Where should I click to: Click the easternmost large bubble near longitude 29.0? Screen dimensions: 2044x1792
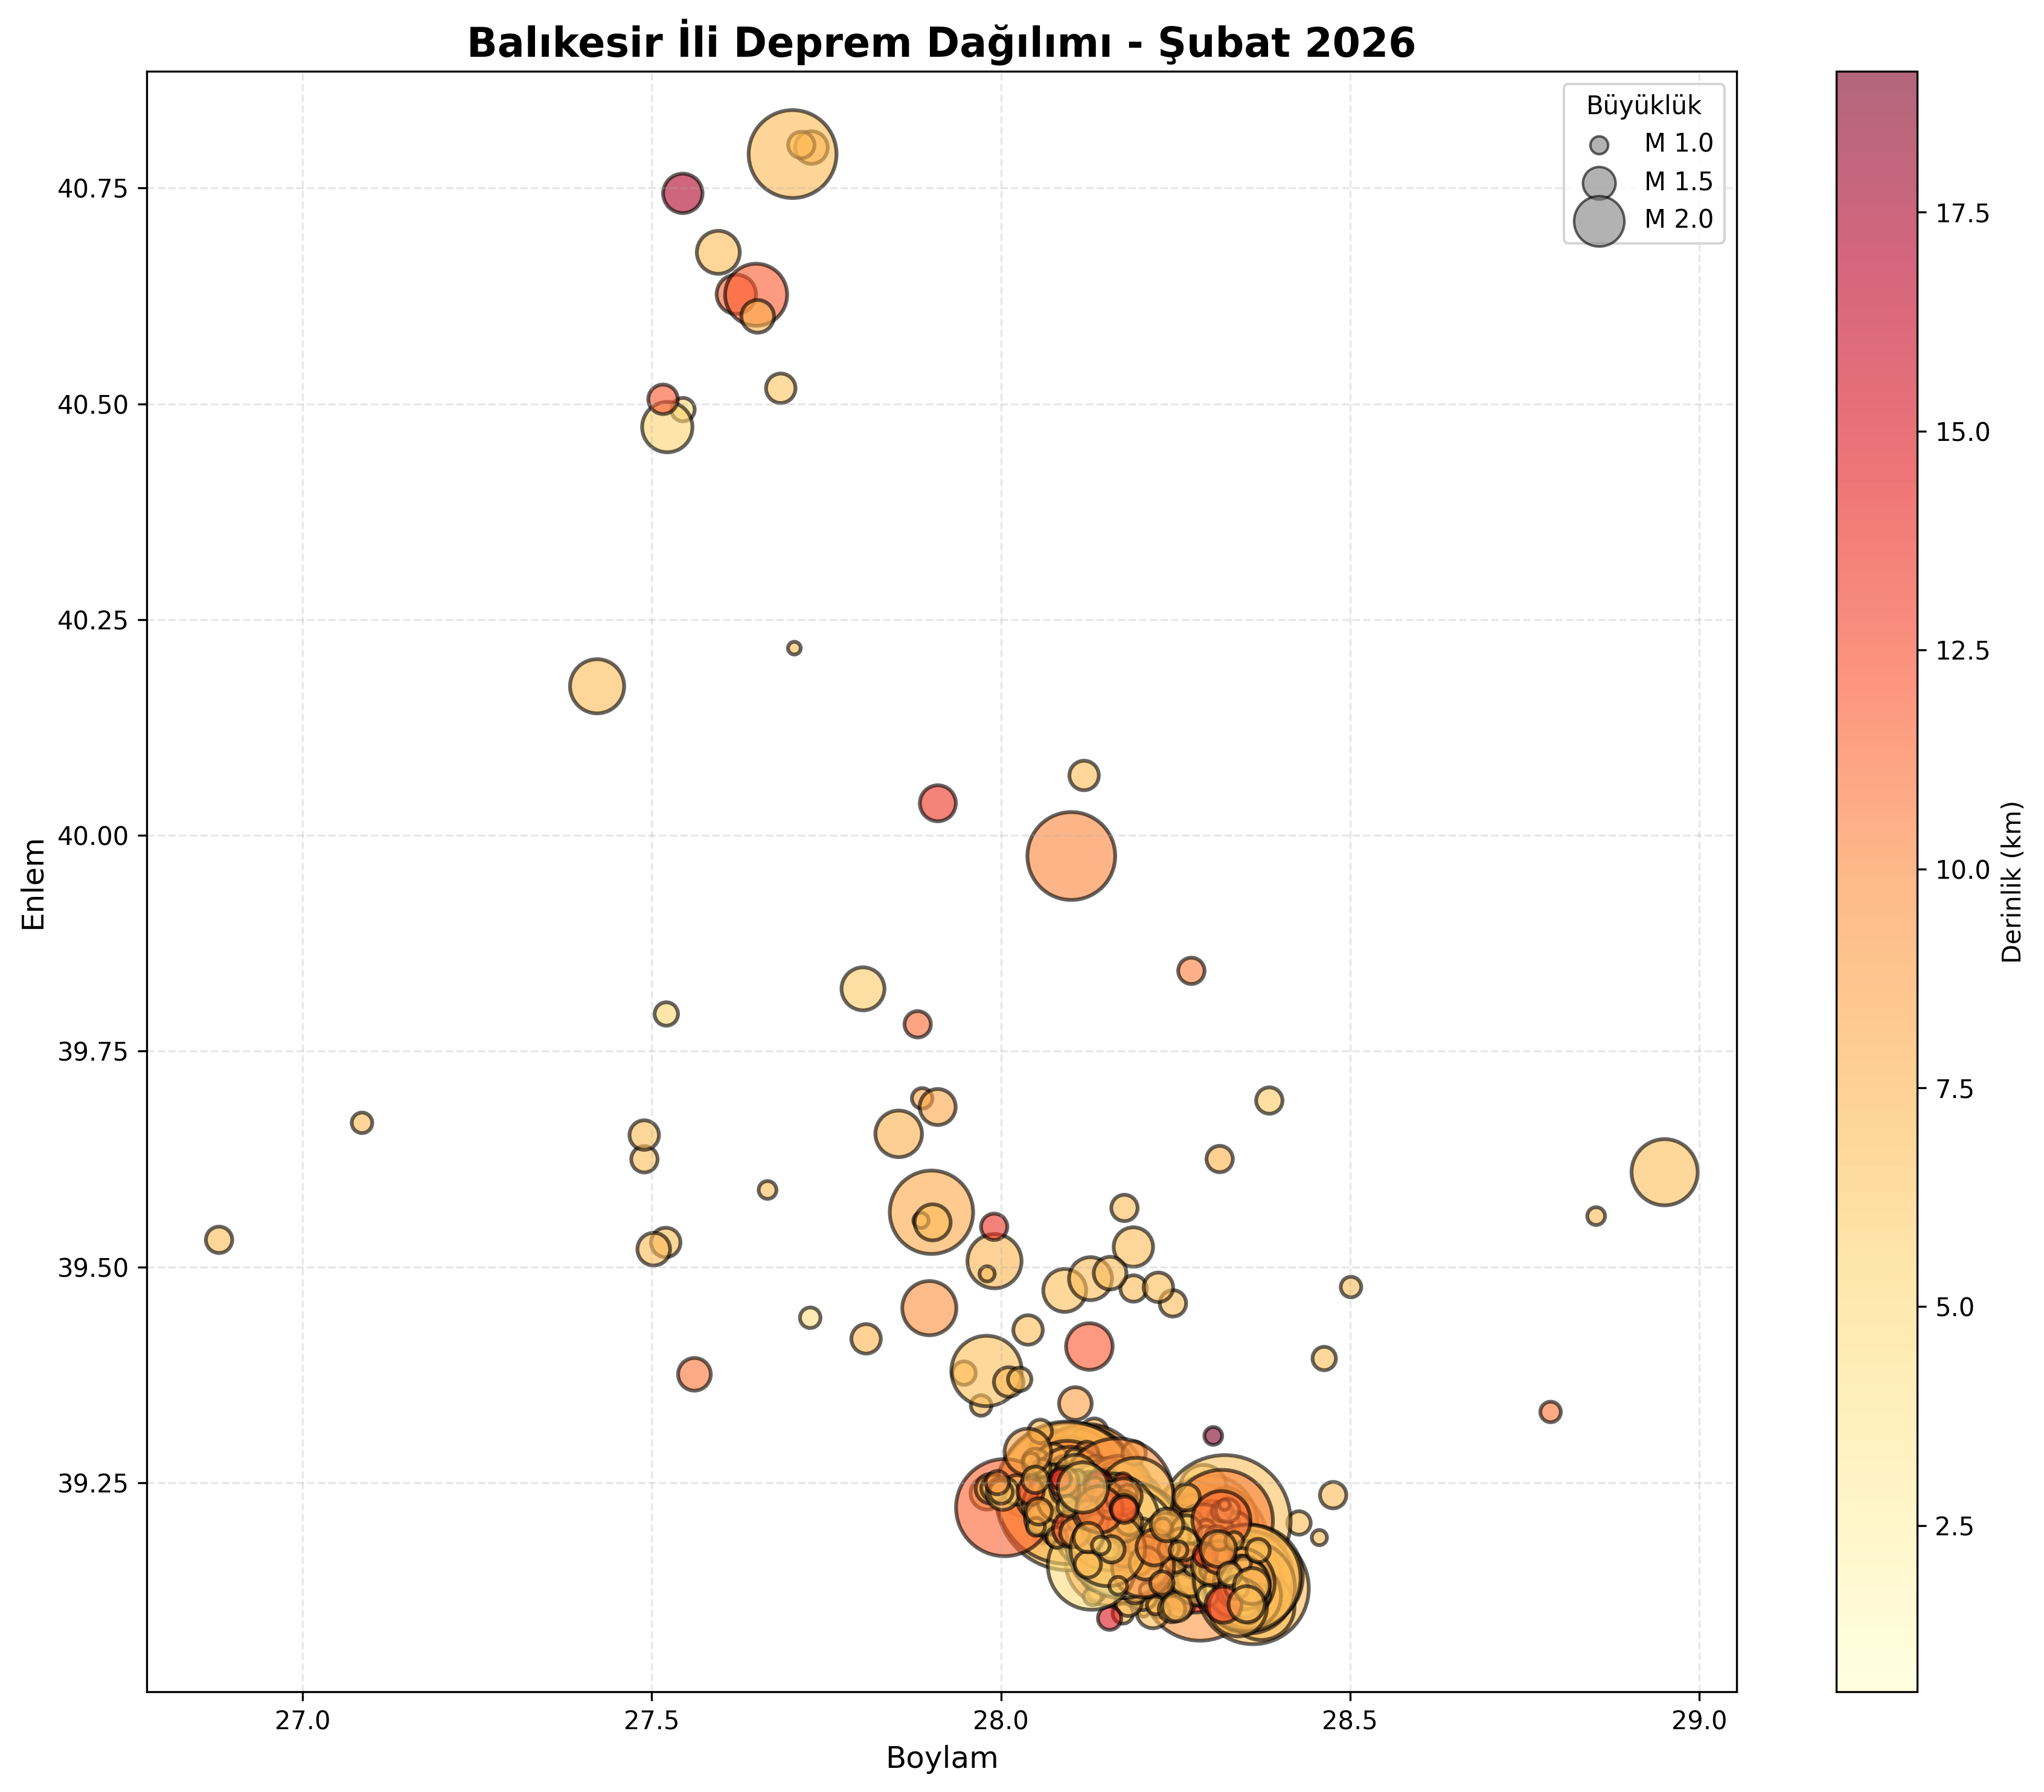click(x=1664, y=1172)
